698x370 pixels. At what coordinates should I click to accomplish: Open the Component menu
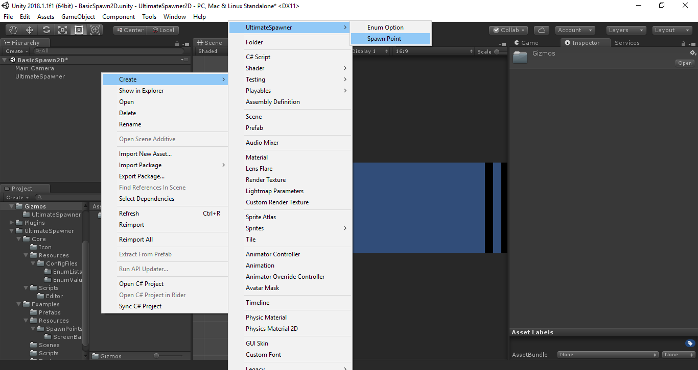point(119,17)
